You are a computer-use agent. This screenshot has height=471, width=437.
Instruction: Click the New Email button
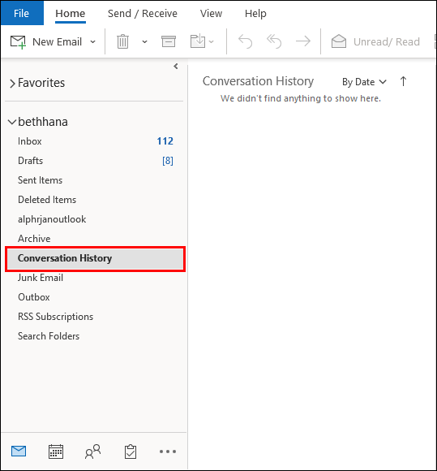[46, 41]
